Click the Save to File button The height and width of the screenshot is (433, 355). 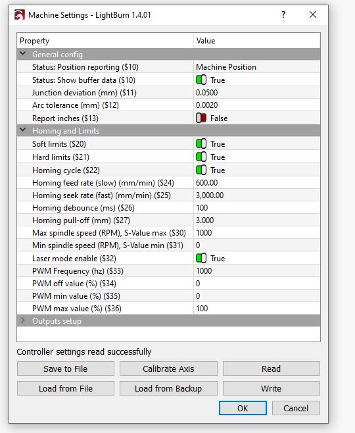(x=65, y=369)
